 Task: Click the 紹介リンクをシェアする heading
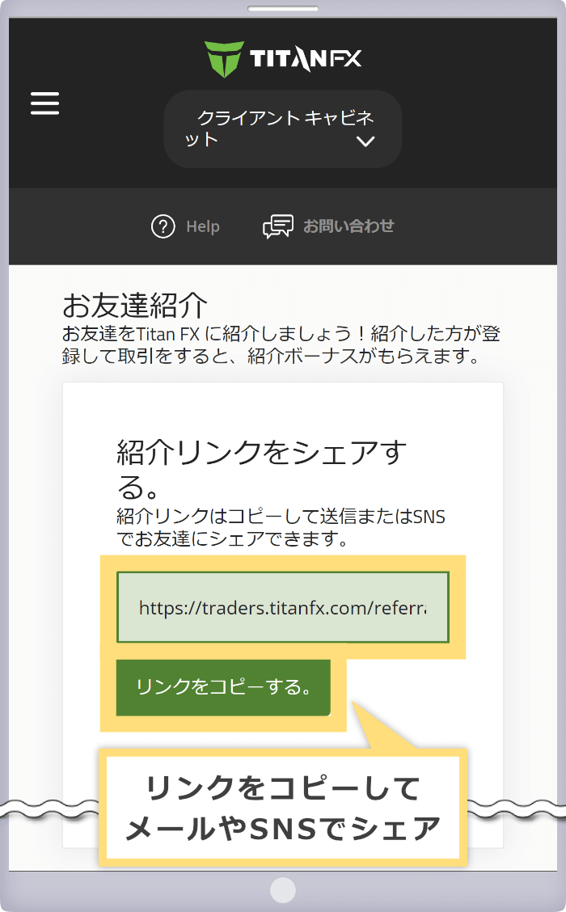[261, 469]
